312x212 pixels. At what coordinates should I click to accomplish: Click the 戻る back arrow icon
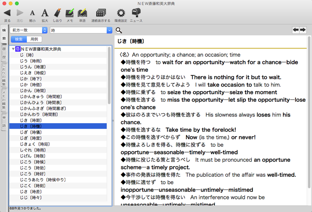(x=7, y=13)
